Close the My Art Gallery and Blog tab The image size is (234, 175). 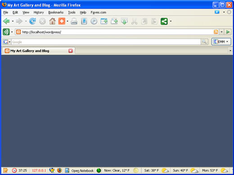pyautogui.click(x=71, y=51)
